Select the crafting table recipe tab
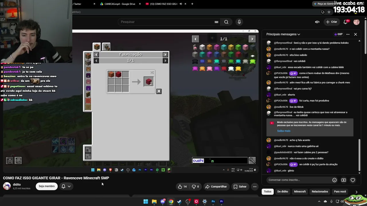 97,47
